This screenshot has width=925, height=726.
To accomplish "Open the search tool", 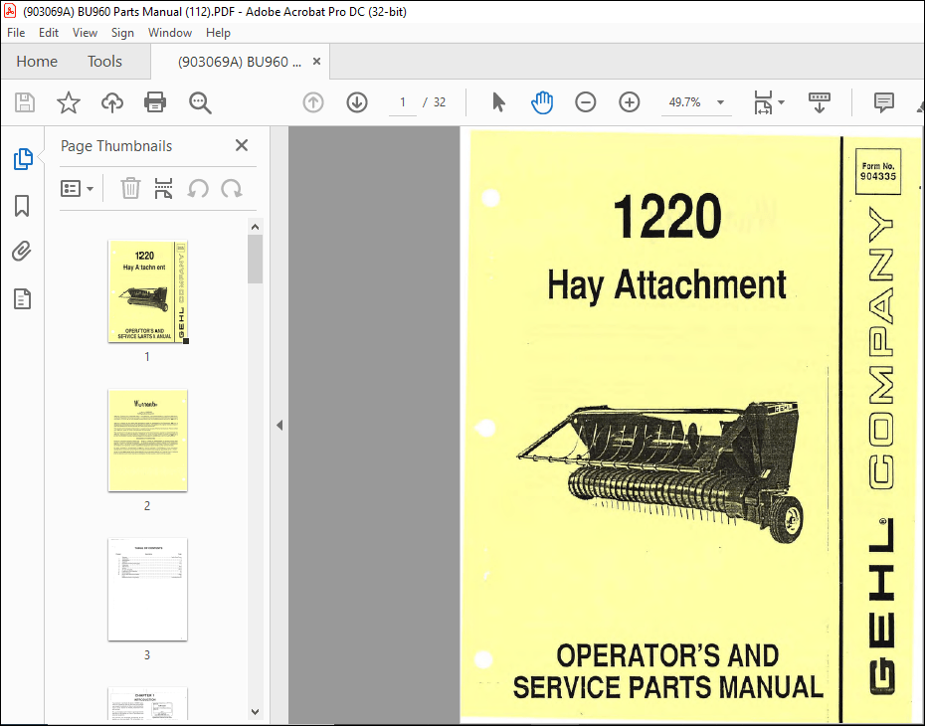I will pyautogui.click(x=199, y=102).
